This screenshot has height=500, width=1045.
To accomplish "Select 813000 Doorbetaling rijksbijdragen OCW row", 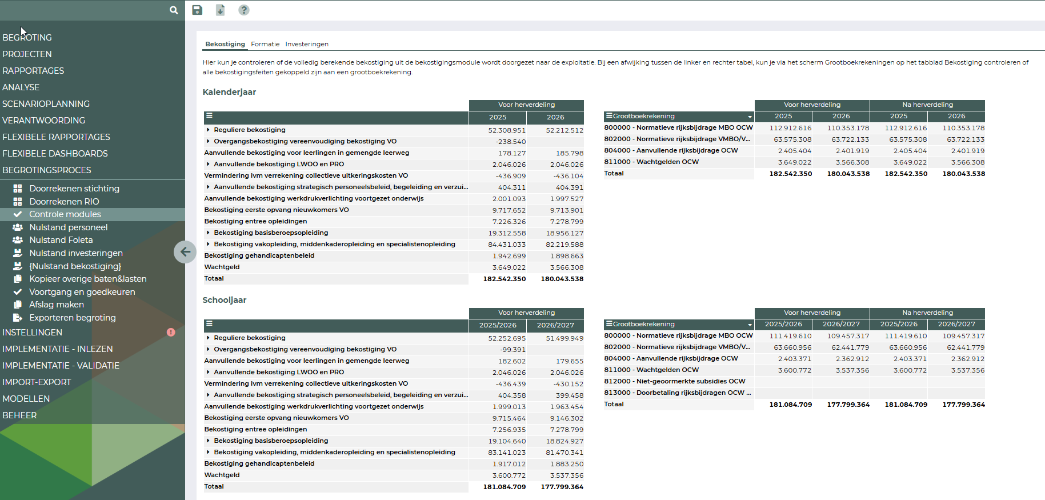I will click(678, 393).
